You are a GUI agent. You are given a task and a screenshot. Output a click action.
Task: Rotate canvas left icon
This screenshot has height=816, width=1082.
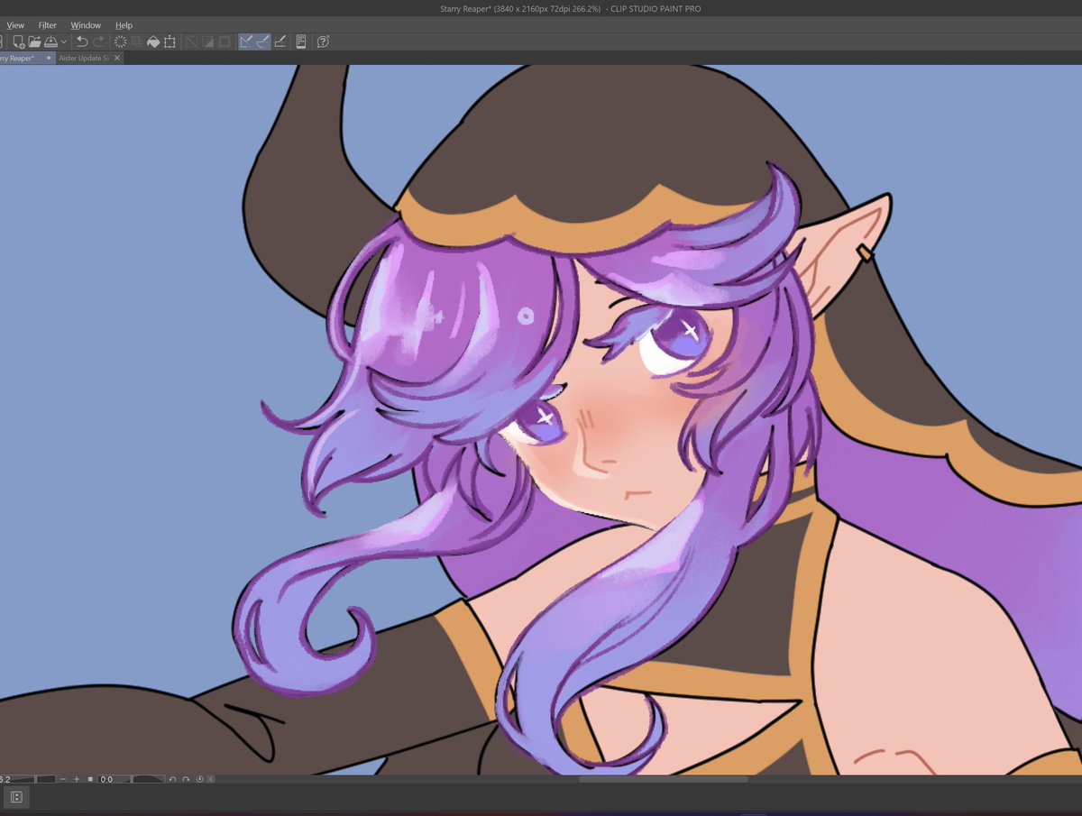(x=172, y=779)
